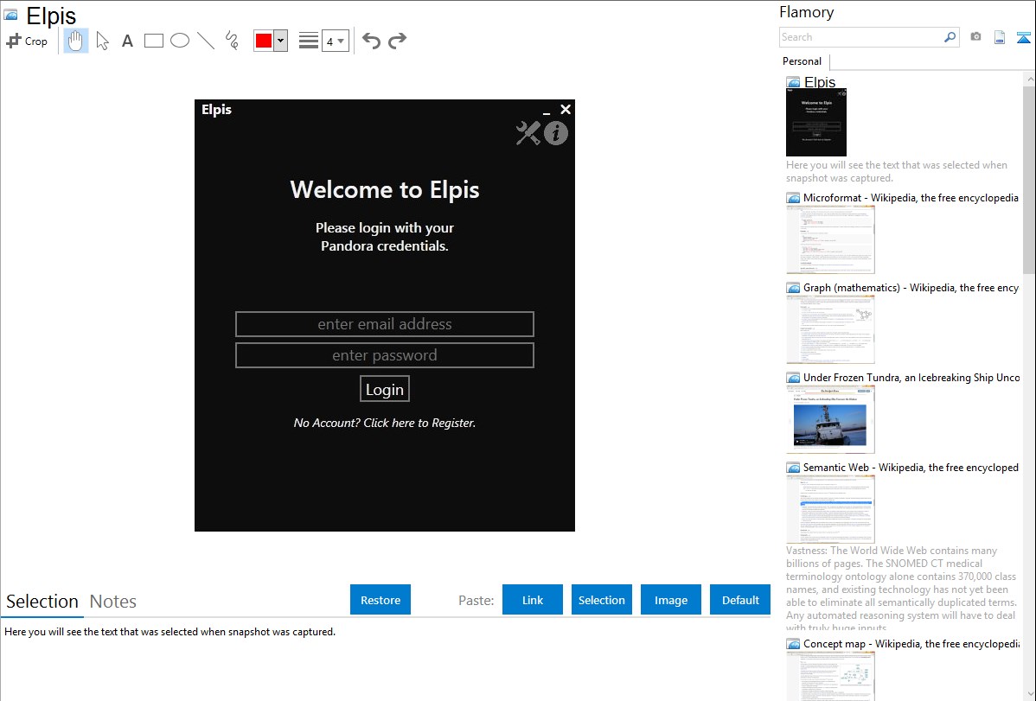Capture snapshot with camera icon
1036x701 pixels.
pyautogui.click(x=975, y=37)
